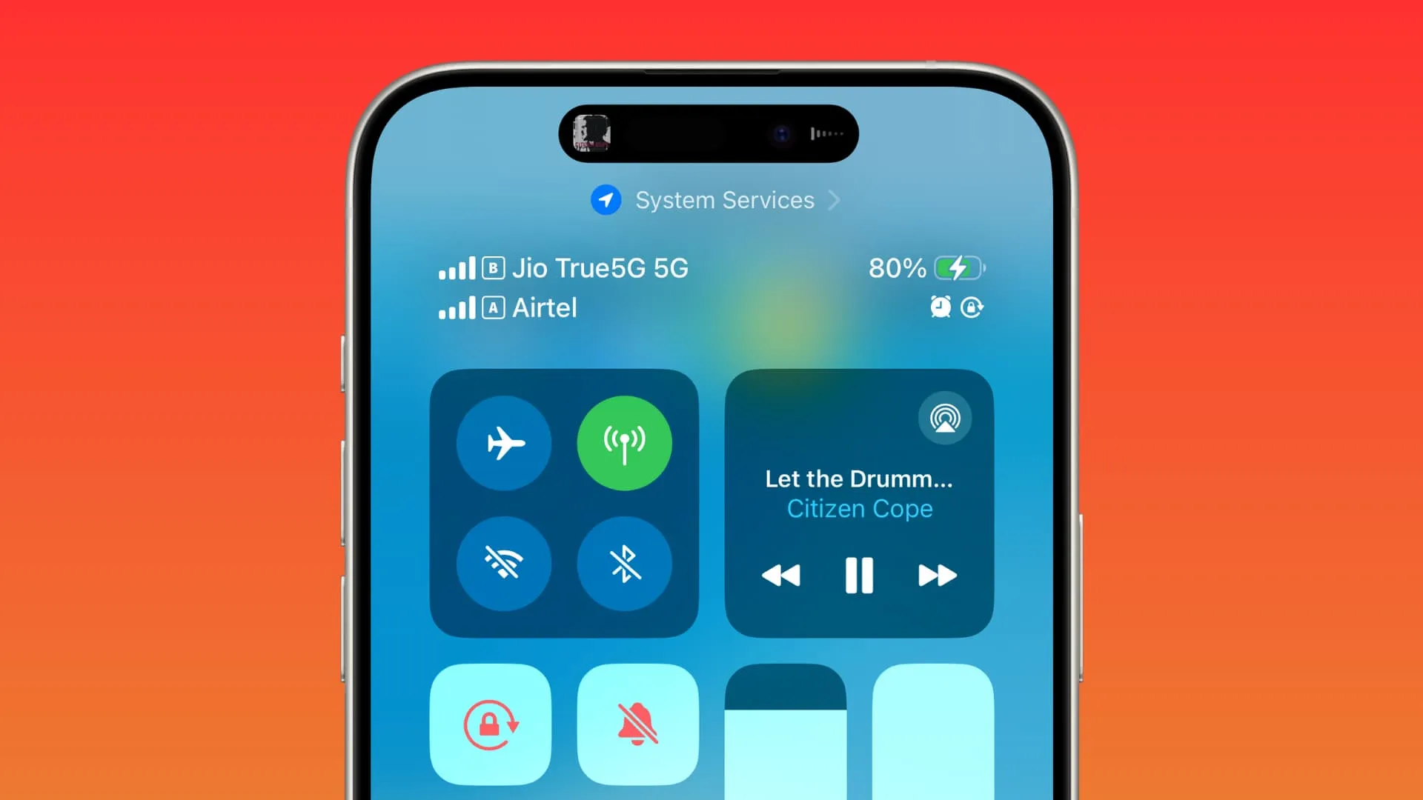Toggle Bluetooth on or off

pos(625,563)
